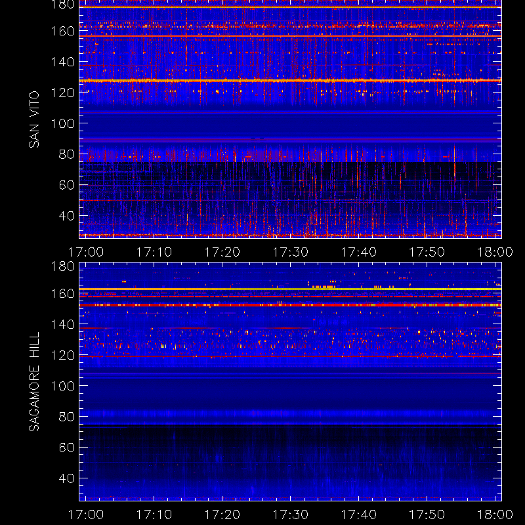Pick the 100 tick label on Sagamore Hill axis
The image size is (525, 525).
[62, 386]
